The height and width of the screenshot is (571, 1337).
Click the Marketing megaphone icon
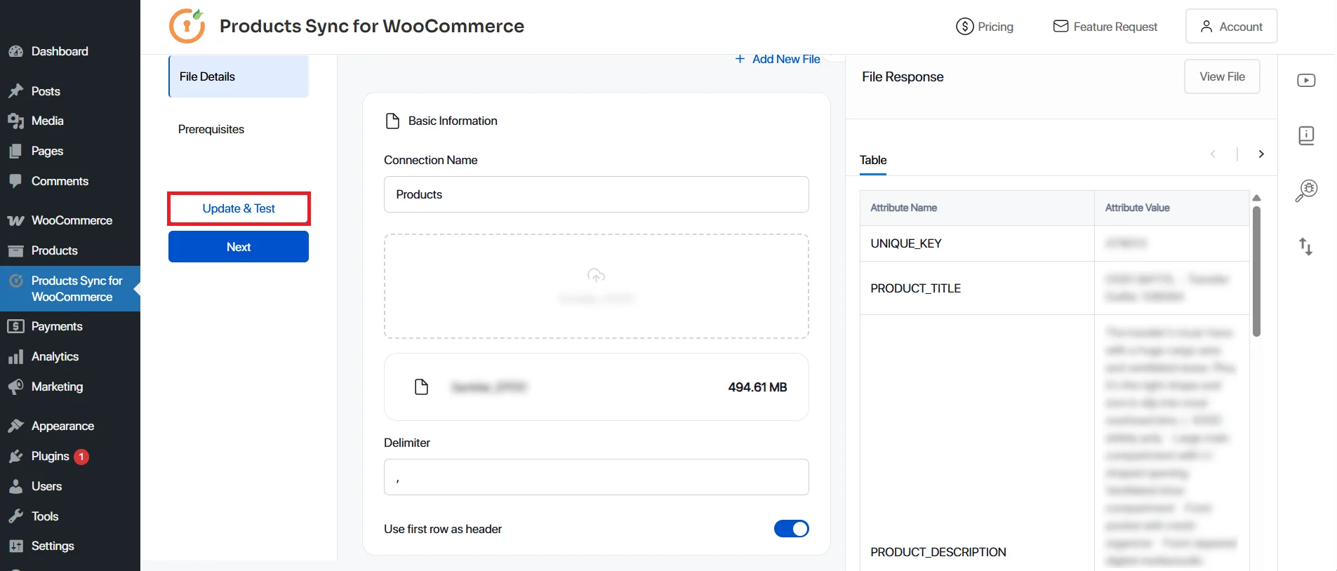tap(15, 387)
